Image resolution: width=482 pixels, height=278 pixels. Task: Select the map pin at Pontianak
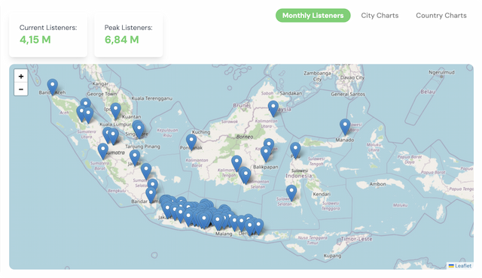pyautogui.click(x=191, y=142)
